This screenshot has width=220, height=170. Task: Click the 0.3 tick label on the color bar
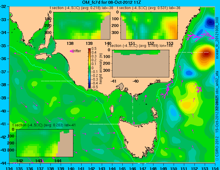click(94, 56)
